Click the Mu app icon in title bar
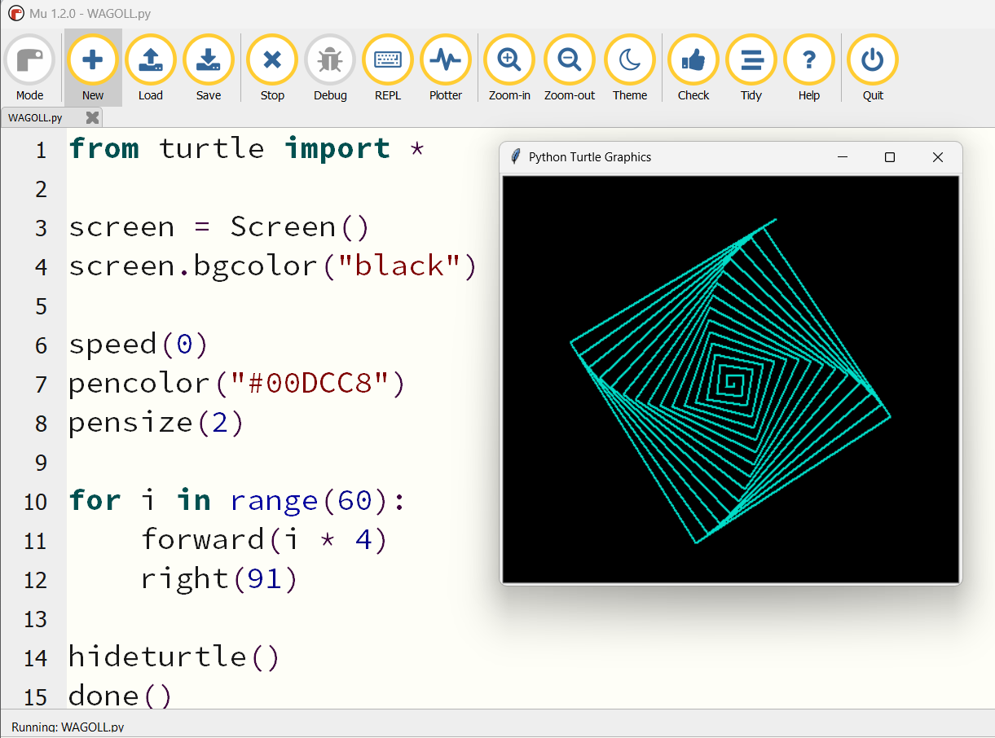This screenshot has height=738, width=995. pyautogui.click(x=15, y=13)
